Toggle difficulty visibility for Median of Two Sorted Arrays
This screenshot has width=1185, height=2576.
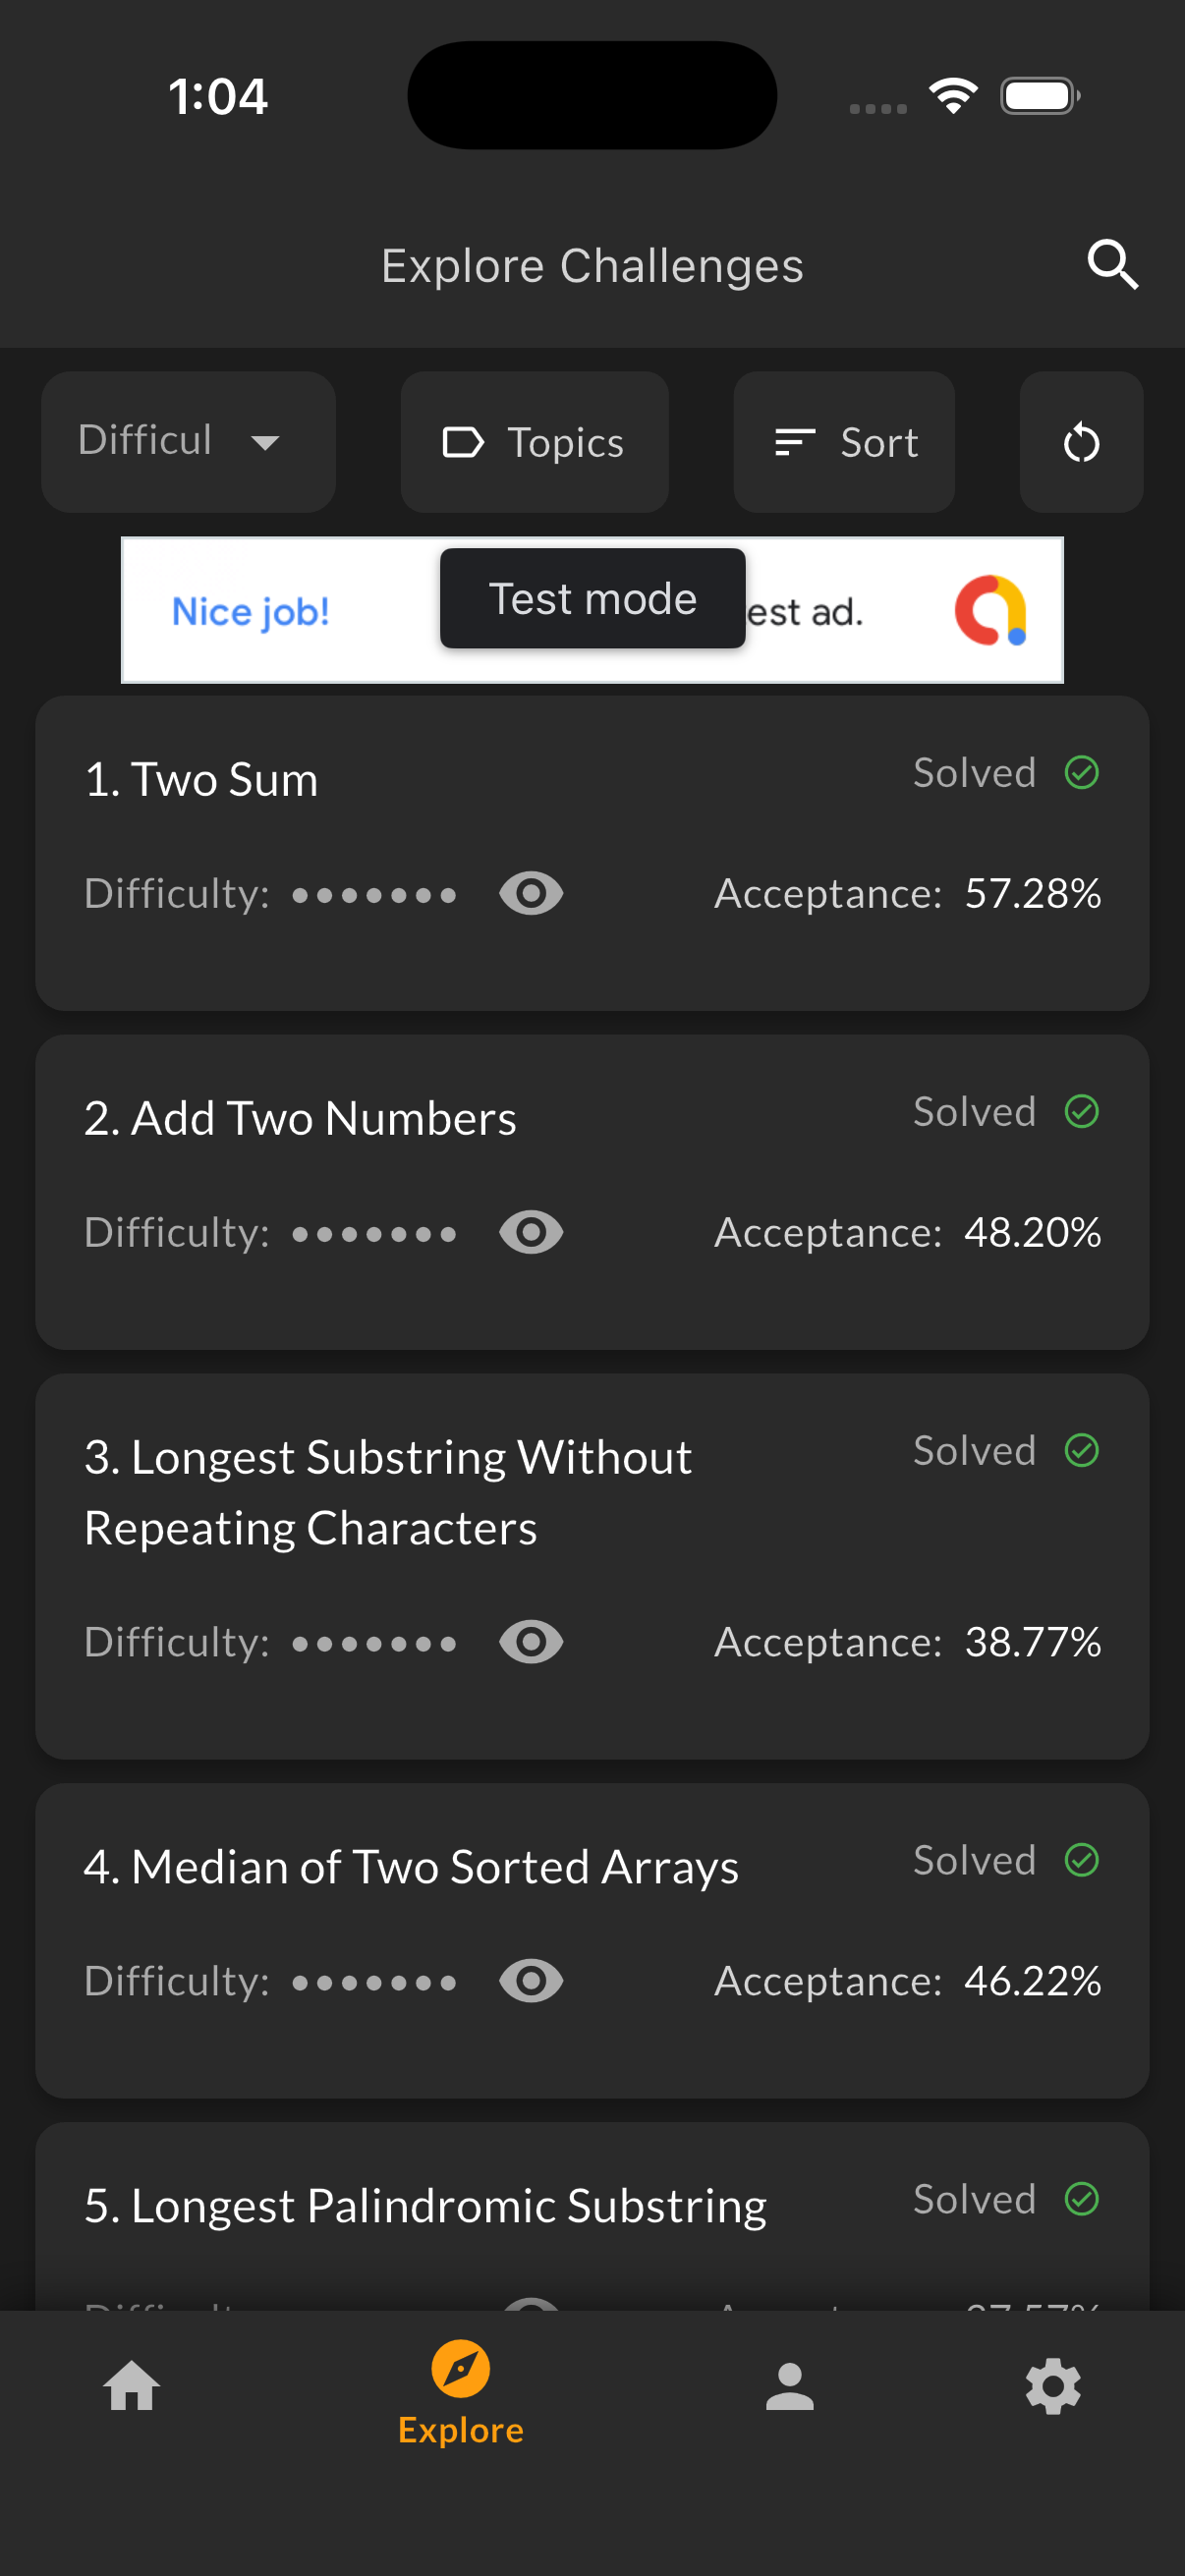pos(531,1981)
